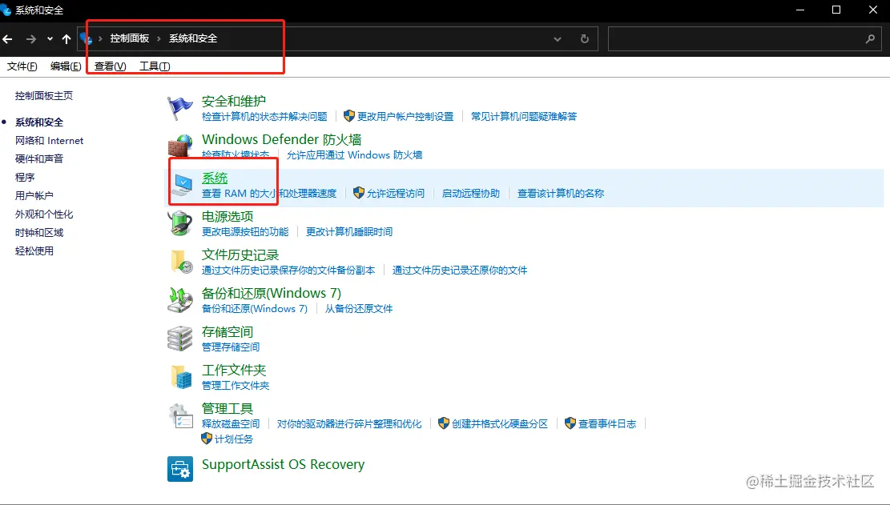Select 轻松使用 in the sidebar

pos(34,251)
